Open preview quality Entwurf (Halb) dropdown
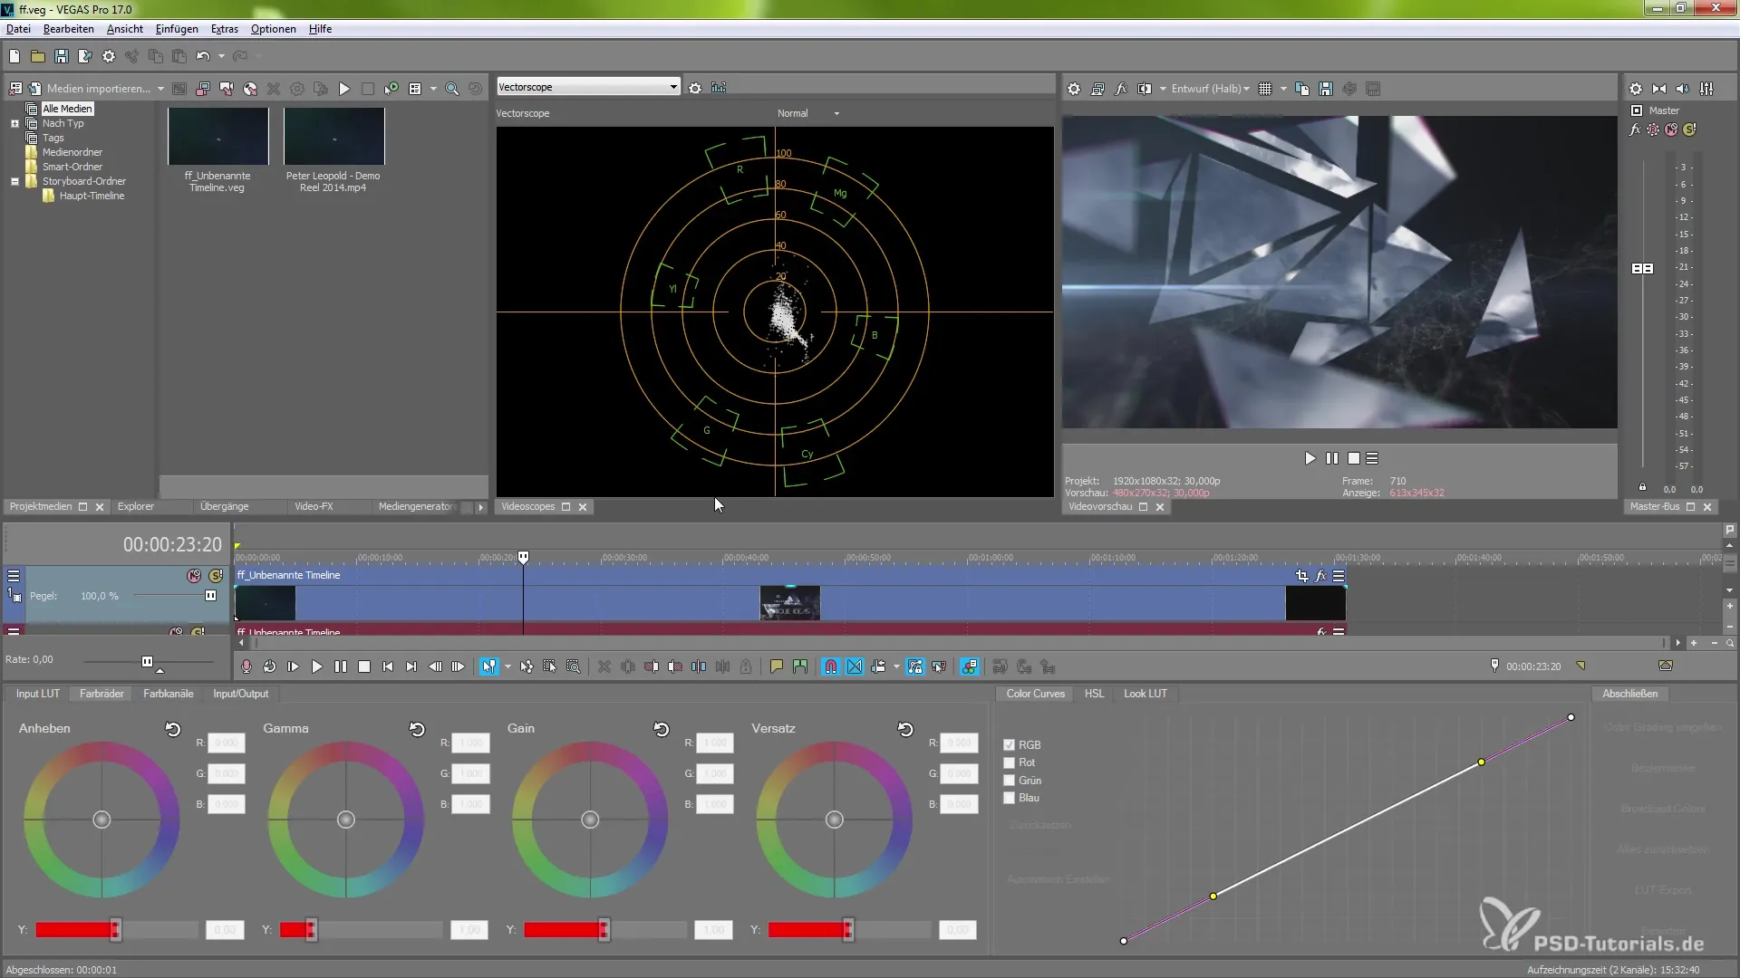Viewport: 1740px width, 978px height. (1211, 89)
